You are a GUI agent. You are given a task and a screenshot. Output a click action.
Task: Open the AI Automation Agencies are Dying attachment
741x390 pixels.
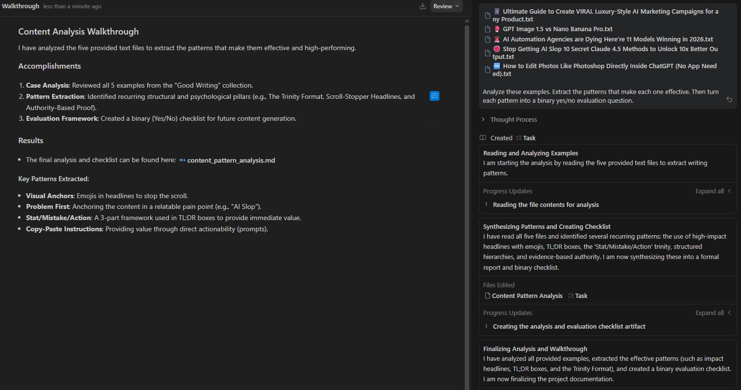(599, 39)
